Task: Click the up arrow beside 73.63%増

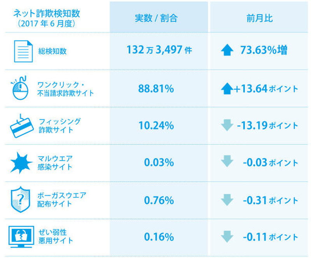Action: [x=227, y=51]
